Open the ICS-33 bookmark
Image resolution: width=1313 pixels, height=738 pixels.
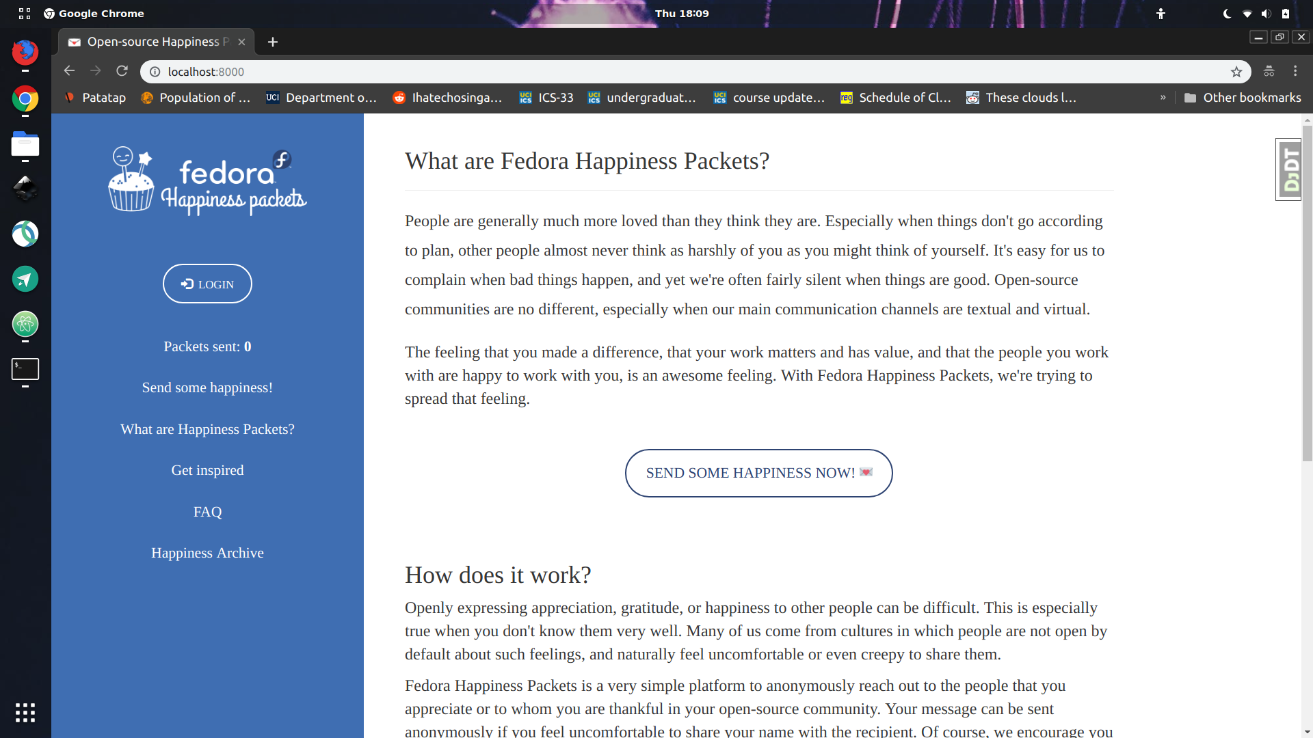point(546,98)
